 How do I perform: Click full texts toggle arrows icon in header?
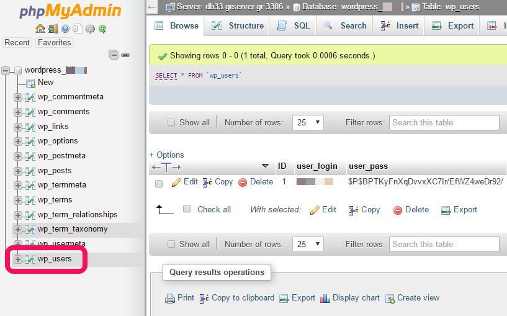pyautogui.click(x=166, y=167)
